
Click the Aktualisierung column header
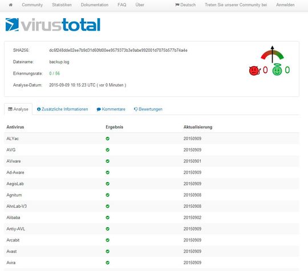[198, 127]
